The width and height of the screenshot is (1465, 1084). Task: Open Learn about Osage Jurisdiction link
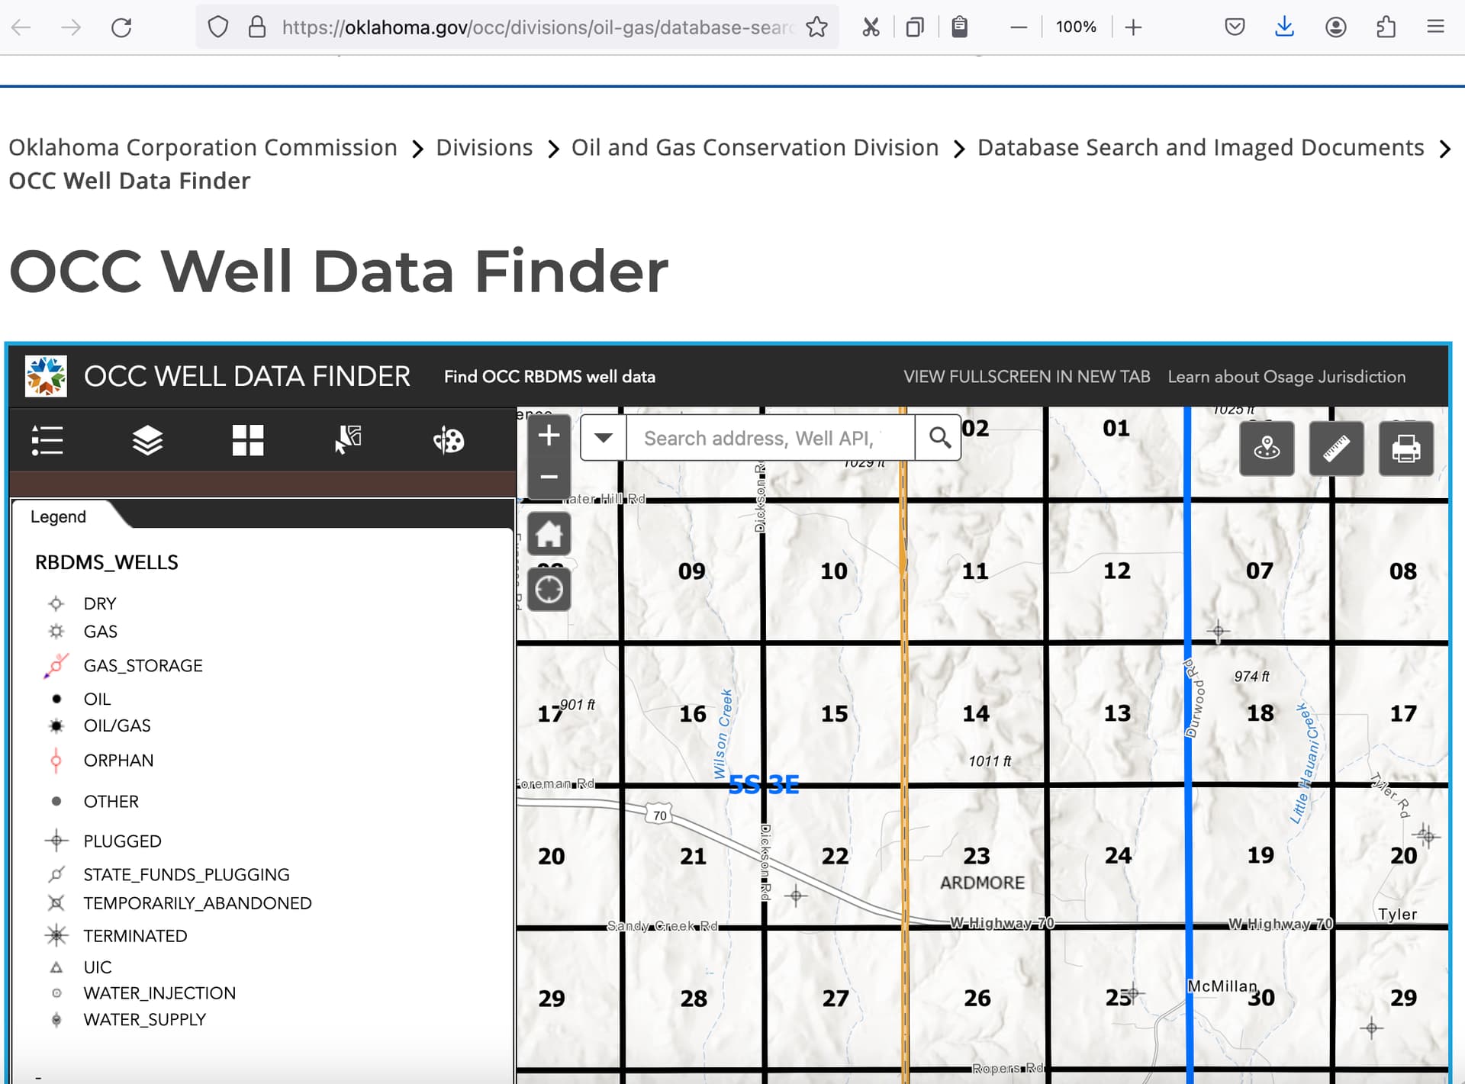[x=1286, y=376]
